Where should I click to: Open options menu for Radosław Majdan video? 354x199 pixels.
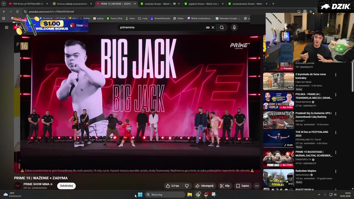[336, 171]
